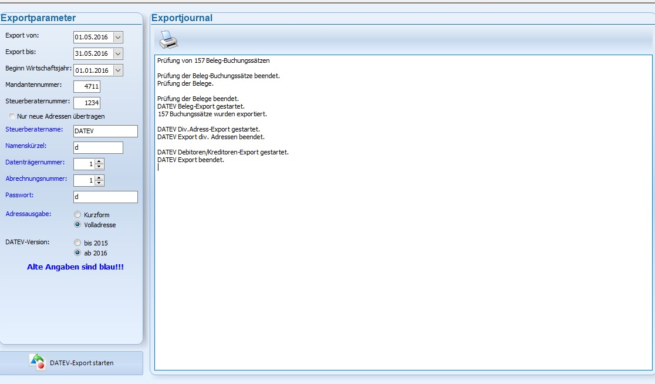Decrease the Datenträgernummer value
The image size is (655, 384).
(x=99, y=166)
